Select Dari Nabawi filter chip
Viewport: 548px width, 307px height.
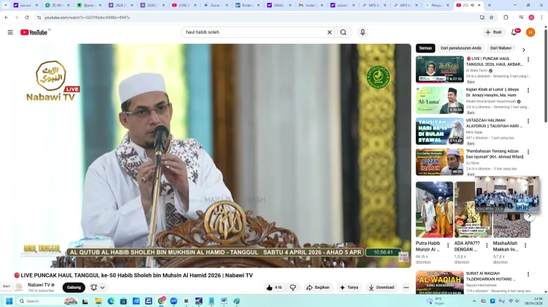[x=501, y=48]
